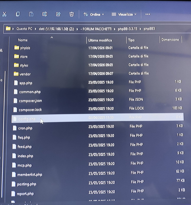Open the Visualizza view dropdown
Screen dimensions: 191x205
click(124, 14)
